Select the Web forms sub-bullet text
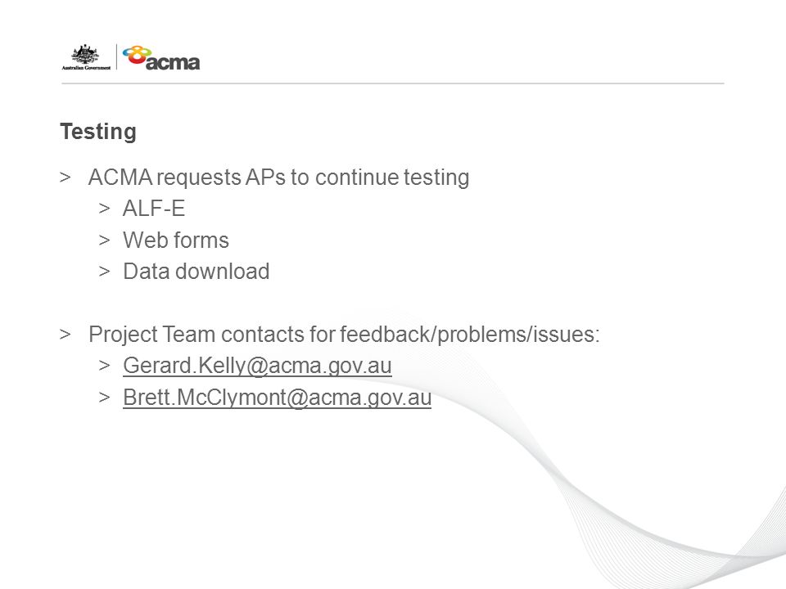 [x=176, y=240]
